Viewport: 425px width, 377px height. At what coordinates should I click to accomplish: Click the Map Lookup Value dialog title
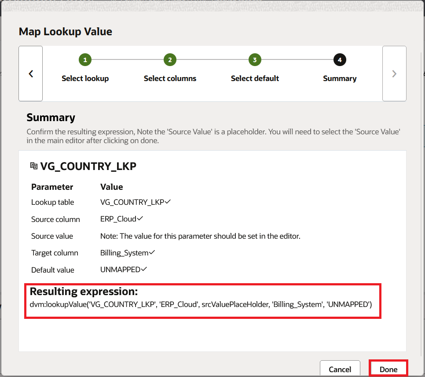65,32
